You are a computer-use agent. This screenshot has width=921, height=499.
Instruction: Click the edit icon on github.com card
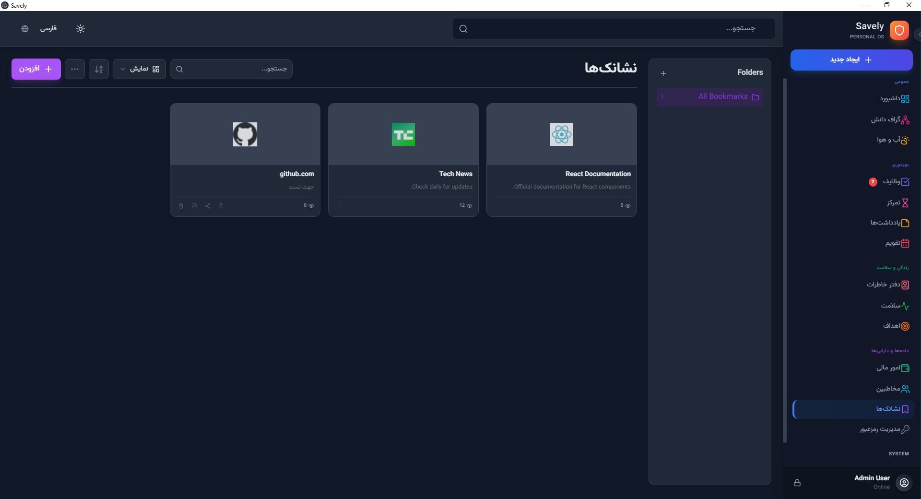tap(194, 206)
